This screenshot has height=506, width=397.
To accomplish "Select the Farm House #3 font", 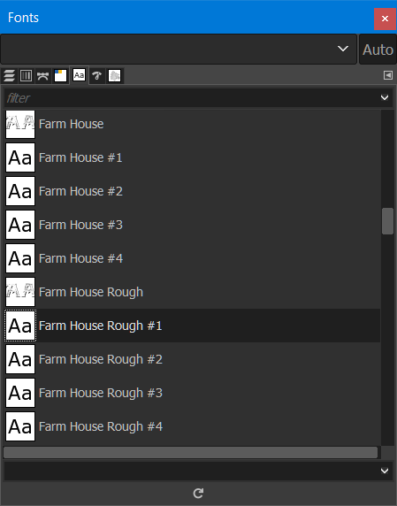I will (x=193, y=225).
